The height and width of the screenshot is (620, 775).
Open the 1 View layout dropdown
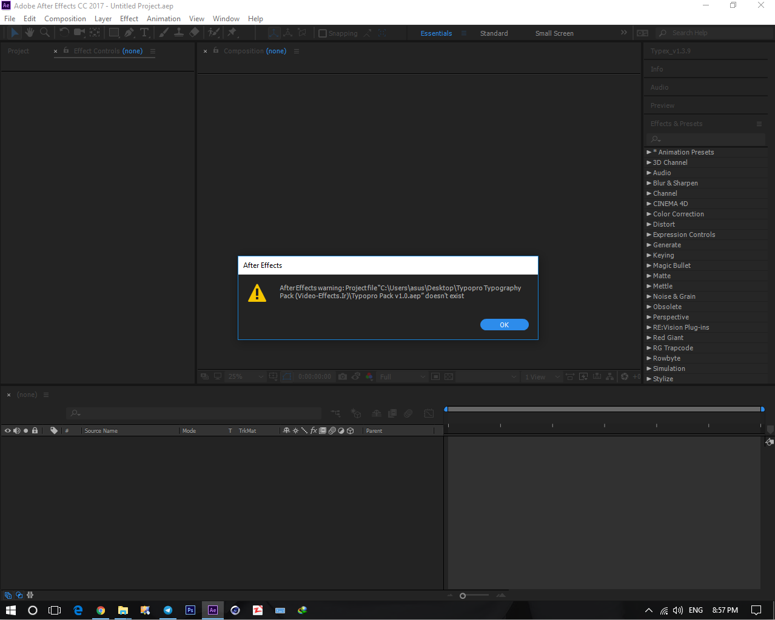(x=541, y=376)
